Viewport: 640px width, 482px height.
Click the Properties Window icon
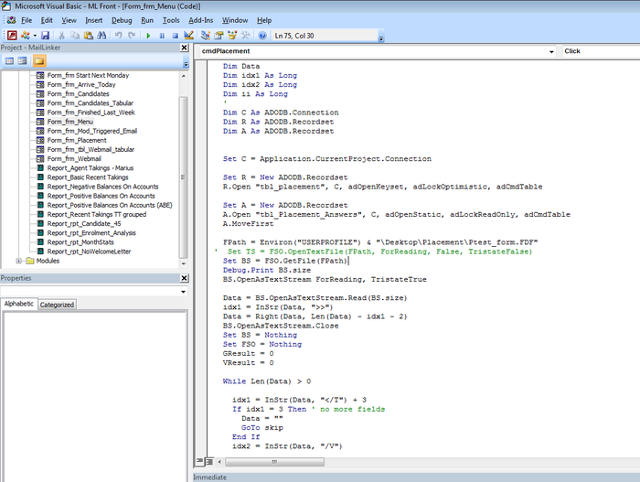[x=219, y=36]
